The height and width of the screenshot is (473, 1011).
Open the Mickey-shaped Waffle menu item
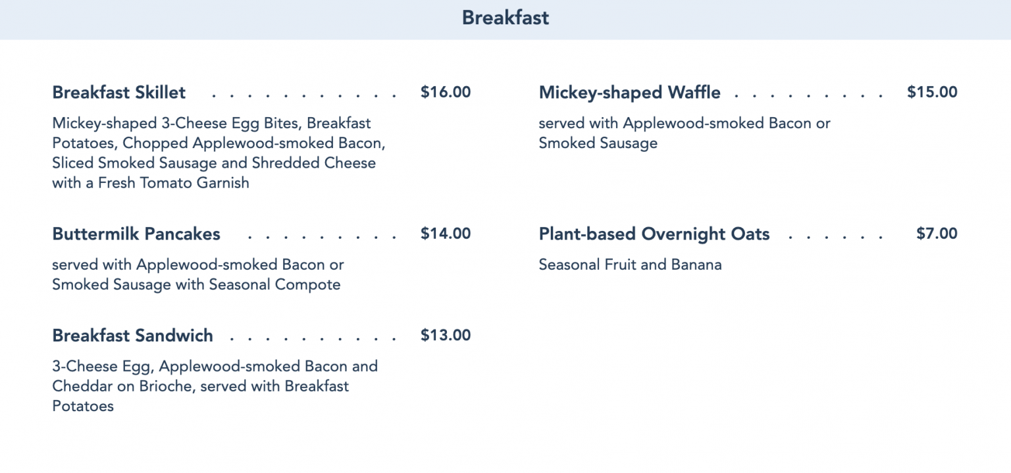630,92
